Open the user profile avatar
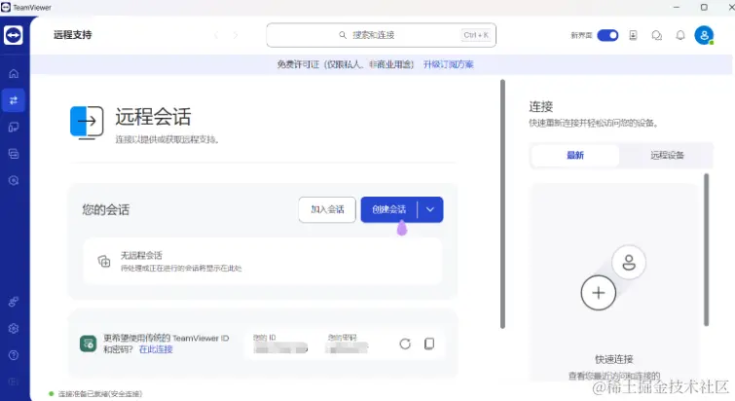735x401 pixels. click(x=704, y=35)
